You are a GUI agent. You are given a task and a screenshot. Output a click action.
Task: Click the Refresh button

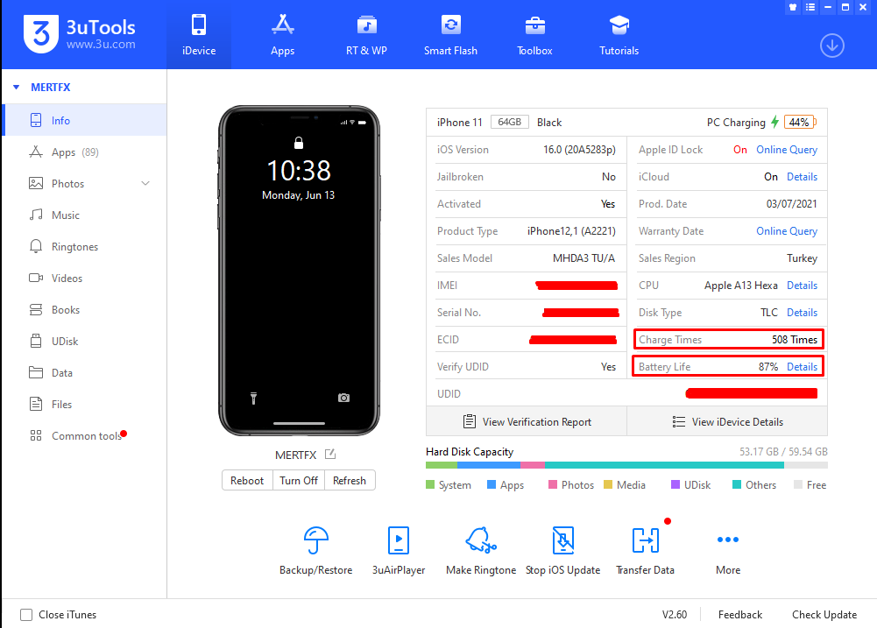350,480
